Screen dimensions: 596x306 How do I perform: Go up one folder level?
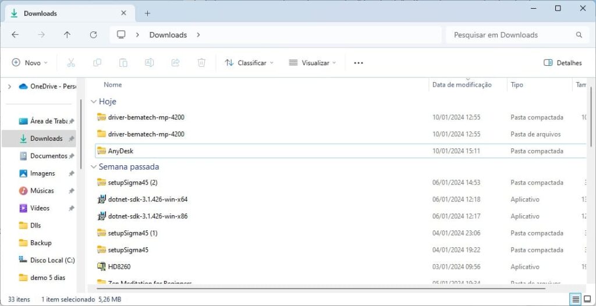pos(68,35)
